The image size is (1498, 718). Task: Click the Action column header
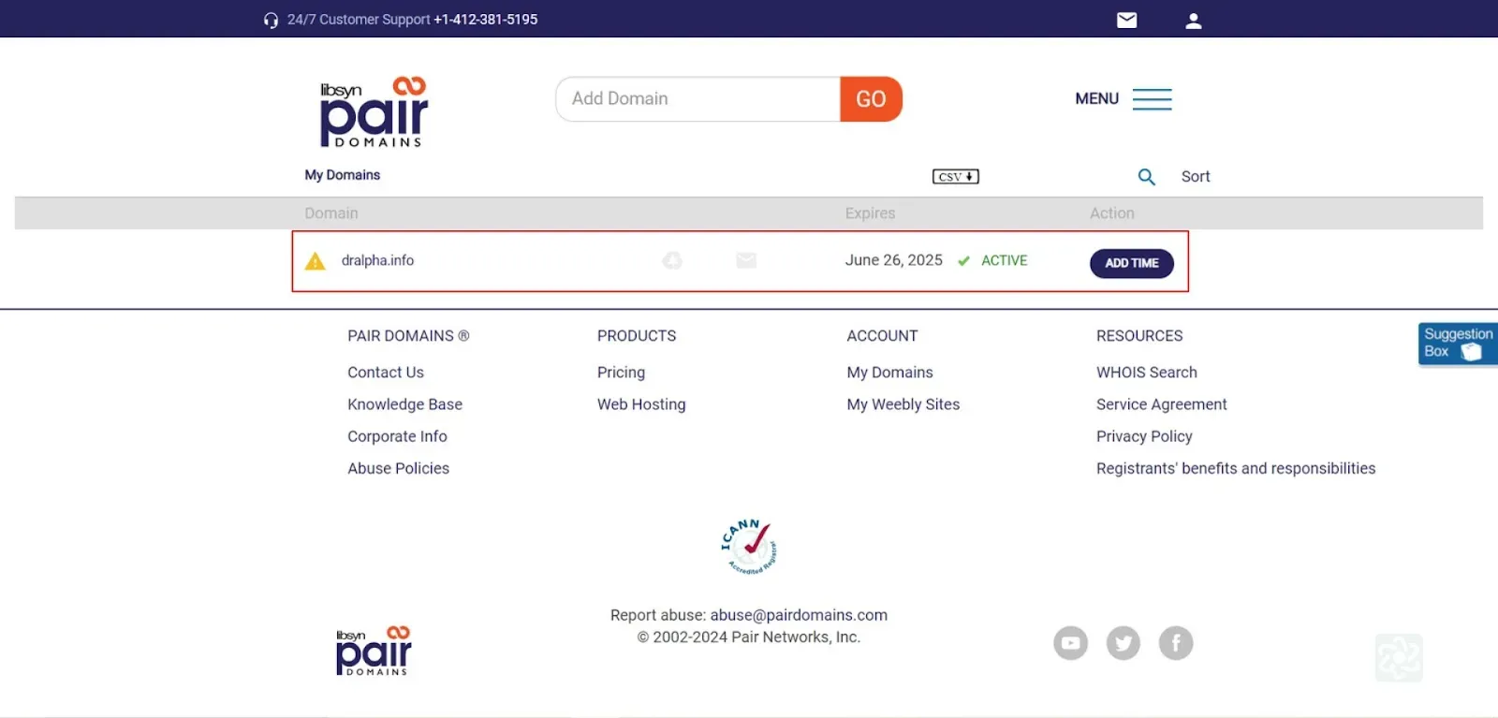click(x=1112, y=213)
